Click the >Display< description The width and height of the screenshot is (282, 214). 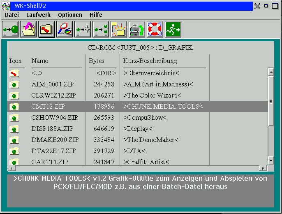click(x=138, y=129)
